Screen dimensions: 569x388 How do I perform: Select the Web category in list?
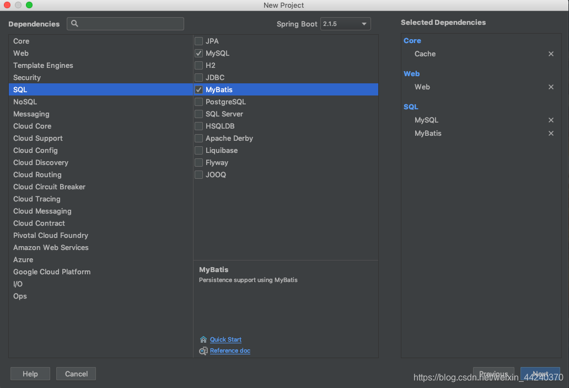(101, 53)
